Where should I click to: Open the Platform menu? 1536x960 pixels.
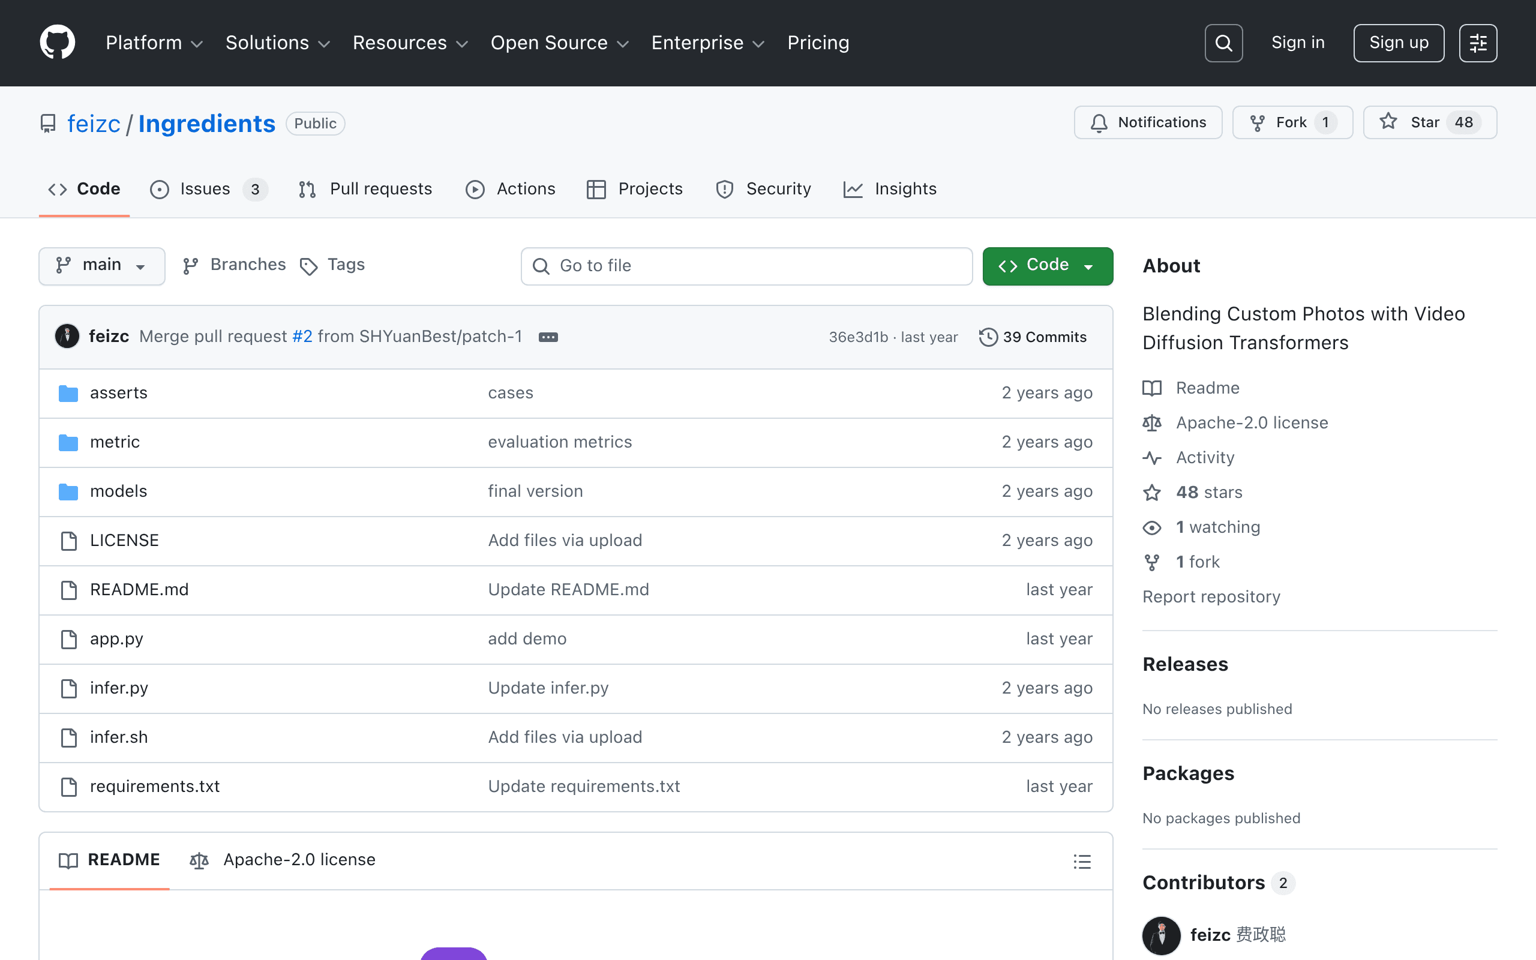point(154,43)
